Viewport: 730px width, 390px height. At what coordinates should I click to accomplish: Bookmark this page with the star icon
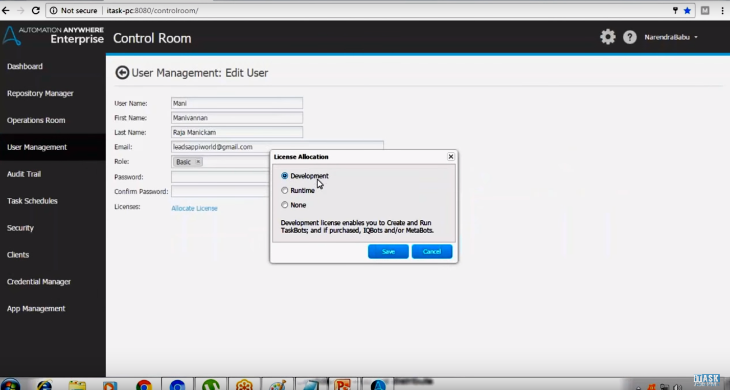coord(687,10)
